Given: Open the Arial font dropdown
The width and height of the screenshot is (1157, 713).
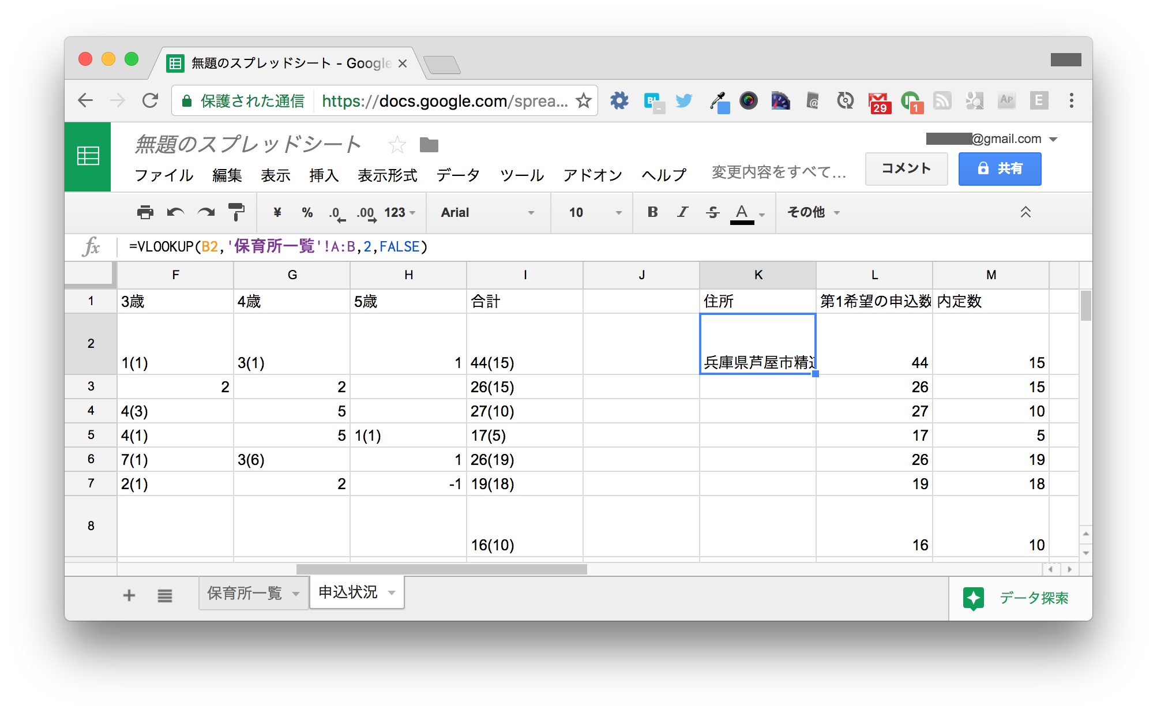Looking at the screenshot, I should pyautogui.click(x=488, y=212).
